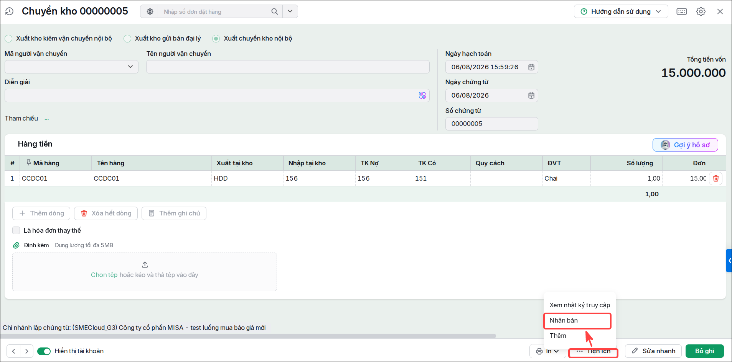Click the gear icon before order search

(150, 11)
